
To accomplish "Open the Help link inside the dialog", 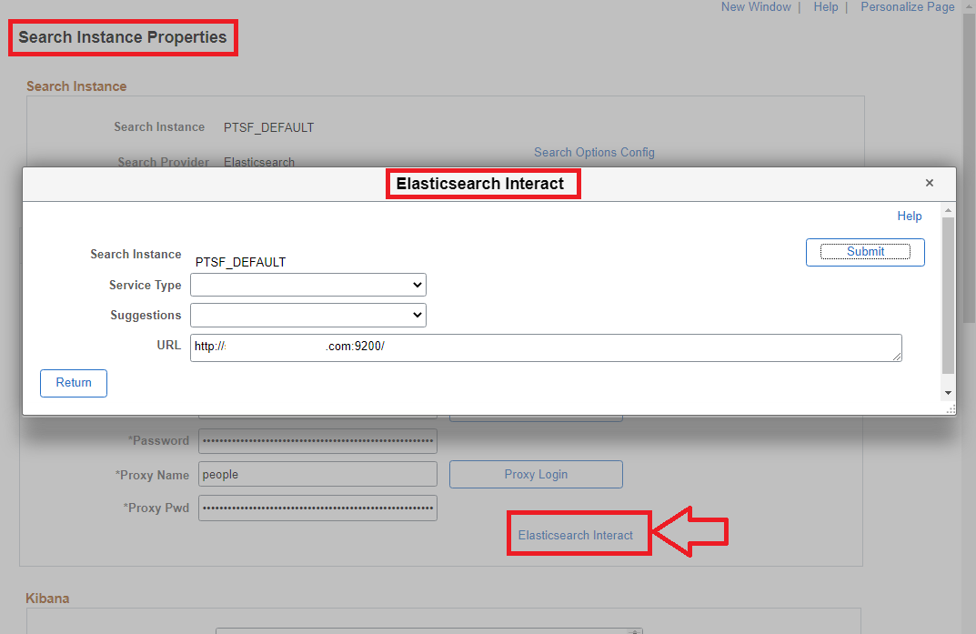I will (x=910, y=216).
